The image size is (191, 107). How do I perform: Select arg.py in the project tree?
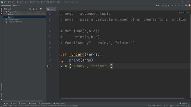pyautogui.click(x=11, y=17)
